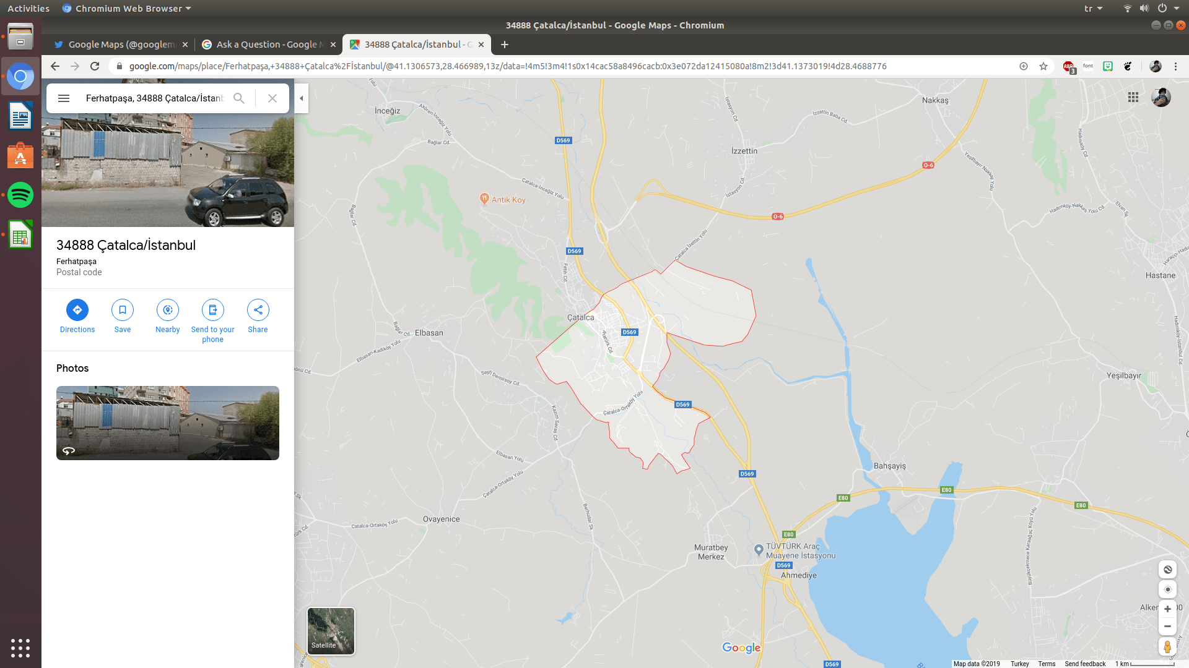The height and width of the screenshot is (668, 1189).
Task: Open Google apps grid icon
Action: pyautogui.click(x=1133, y=97)
